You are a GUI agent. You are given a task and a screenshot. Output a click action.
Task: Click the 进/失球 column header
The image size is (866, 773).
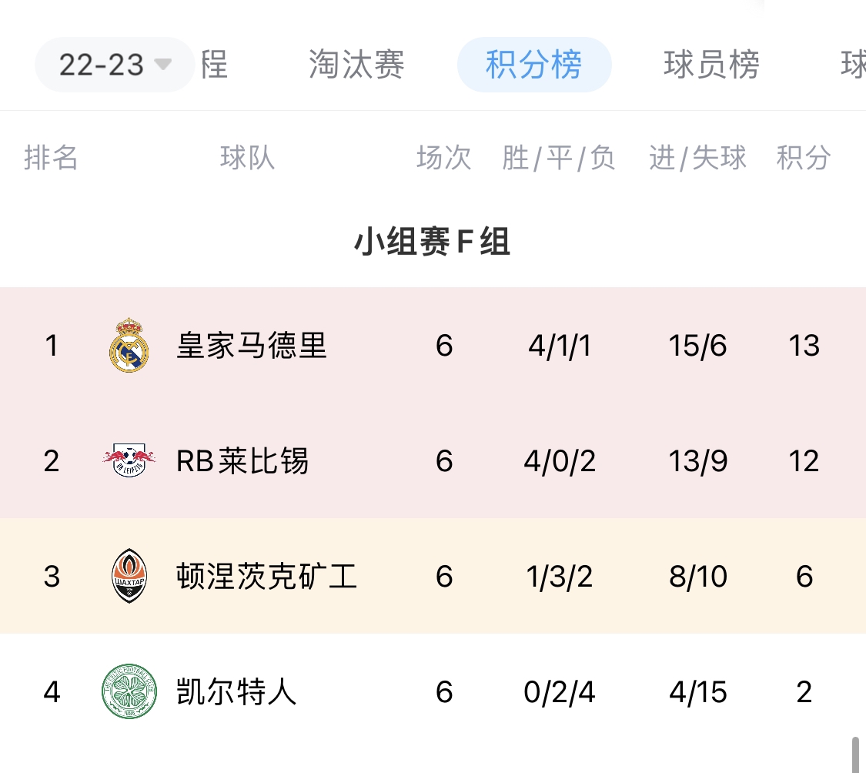point(697,158)
